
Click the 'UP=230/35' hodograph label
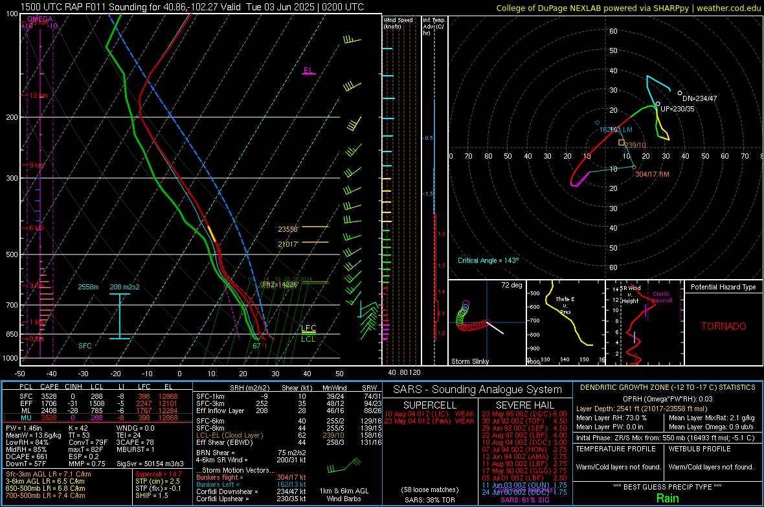click(x=677, y=109)
